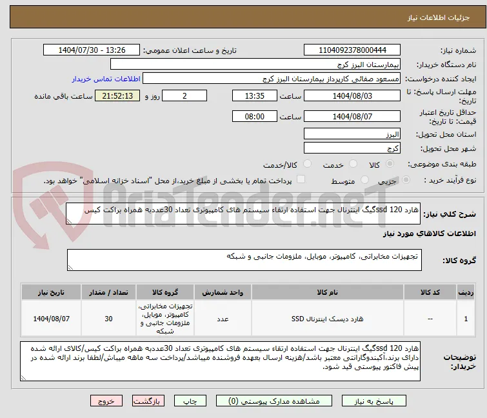
Task: Click نام دستگاه خریدار field بیمارستان البرز کرج
Action: (255, 65)
